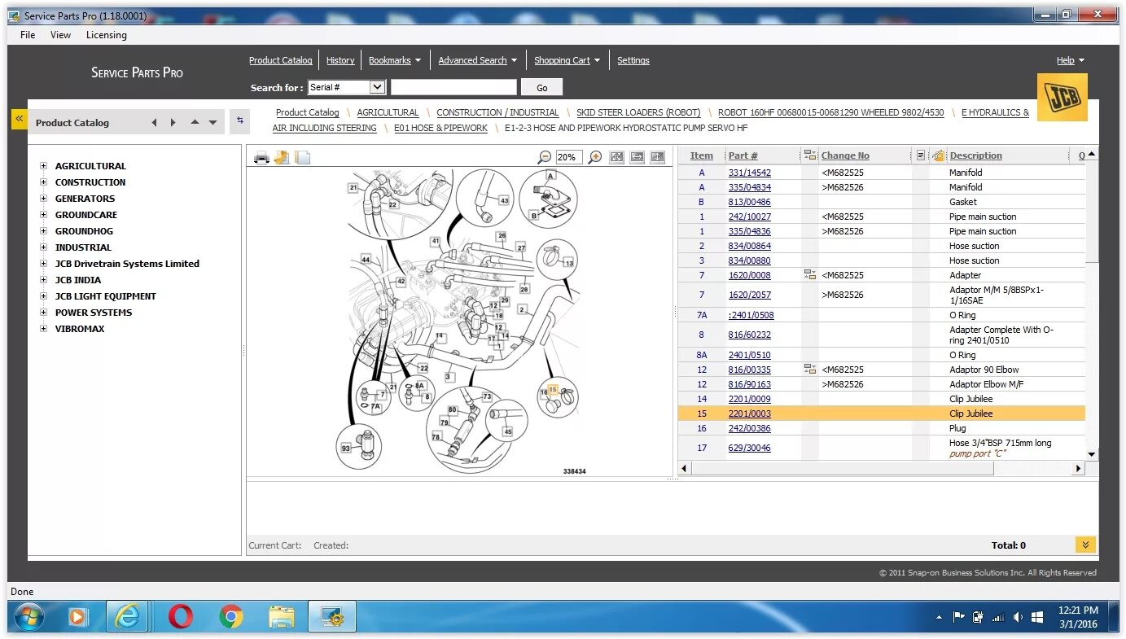The image size is (1126, 639).
Task: Click the serial number search field
Action: (x=453, y=87)
